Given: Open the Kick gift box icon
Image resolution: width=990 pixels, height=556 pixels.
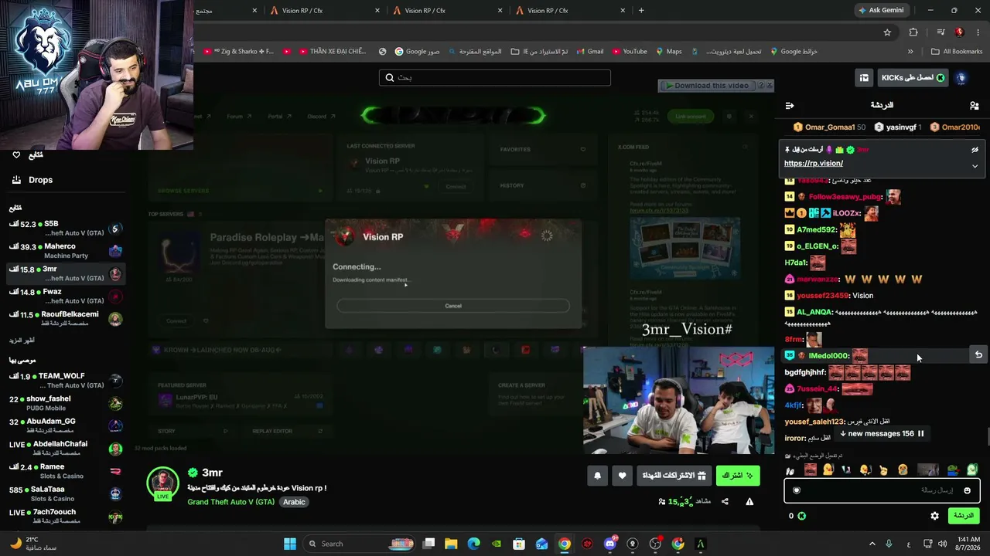Looking at the screenshot, I should coord(864,78).
